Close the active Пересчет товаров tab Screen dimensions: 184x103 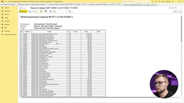156,5
